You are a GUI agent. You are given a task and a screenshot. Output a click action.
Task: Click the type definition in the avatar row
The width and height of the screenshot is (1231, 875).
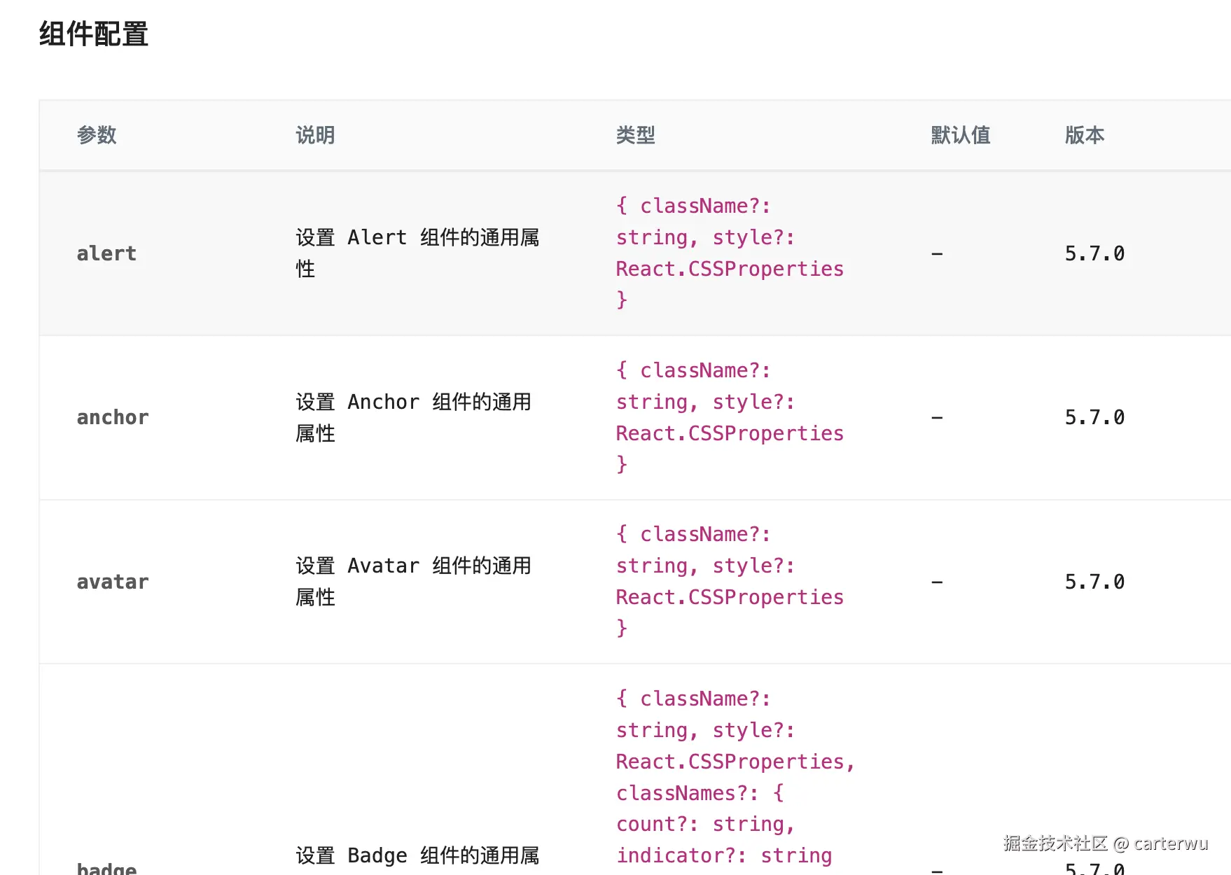[x=729, y=581]
